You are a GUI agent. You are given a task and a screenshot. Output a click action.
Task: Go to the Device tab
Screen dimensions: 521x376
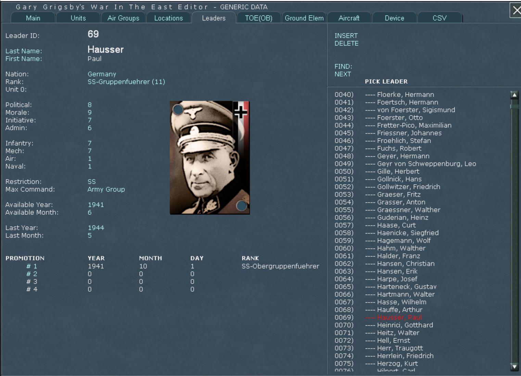(394, 18)
